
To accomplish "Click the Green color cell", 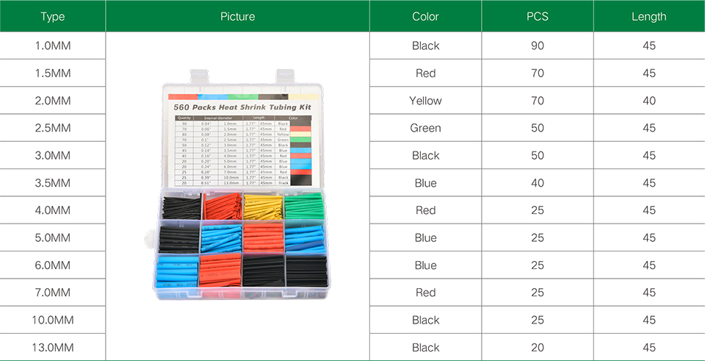I will pos(425,128).
